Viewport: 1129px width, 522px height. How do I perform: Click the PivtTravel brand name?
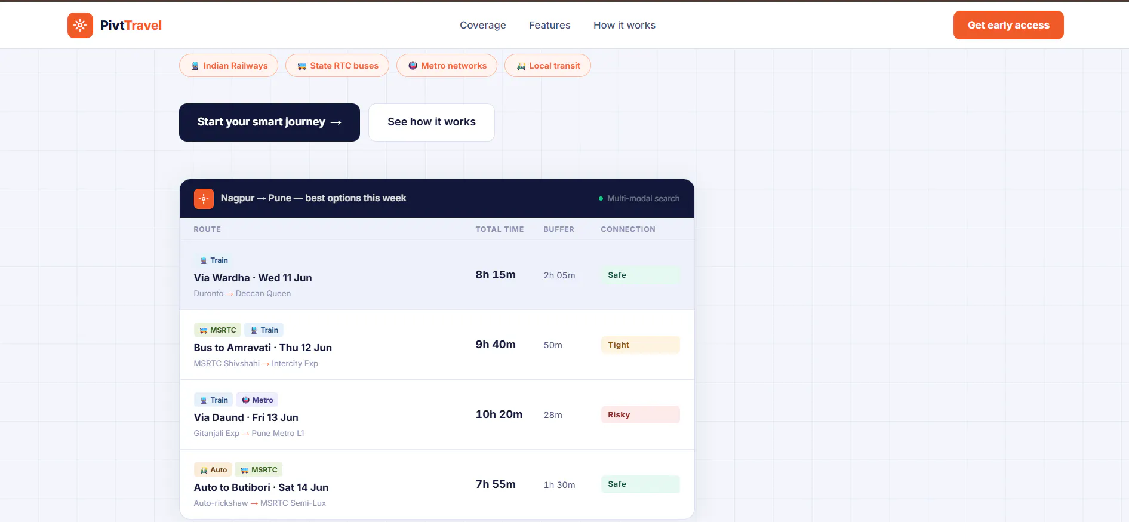tap(131, 25)
